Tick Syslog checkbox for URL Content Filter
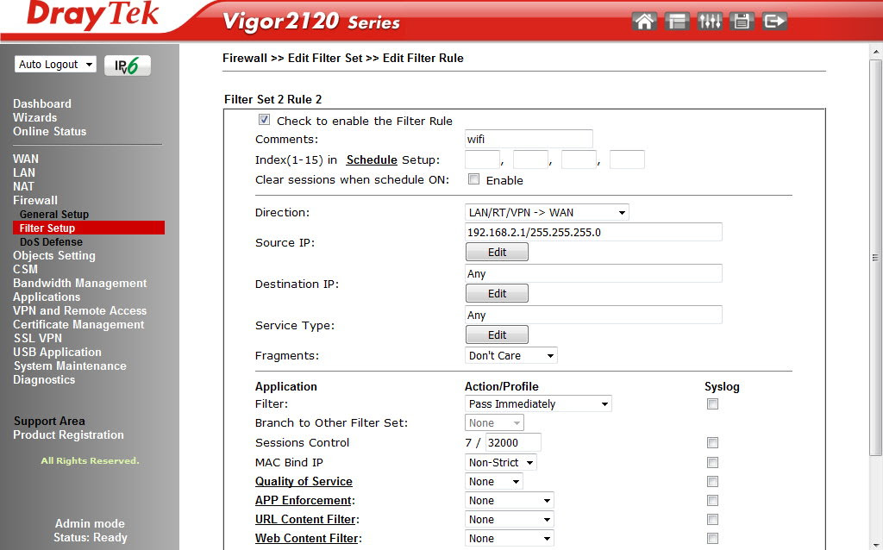The height and width of the screenshot is (550, 883). (x=712, y=519)
